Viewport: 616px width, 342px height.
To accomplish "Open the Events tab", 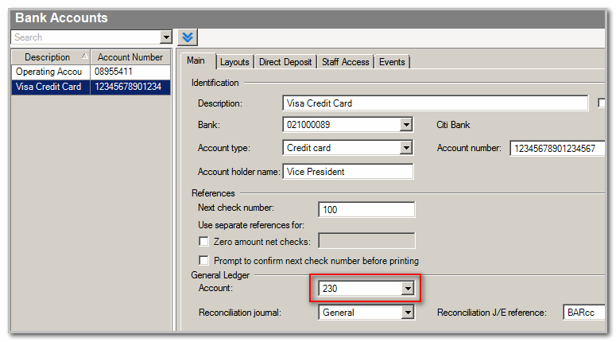I will [392, 62].
